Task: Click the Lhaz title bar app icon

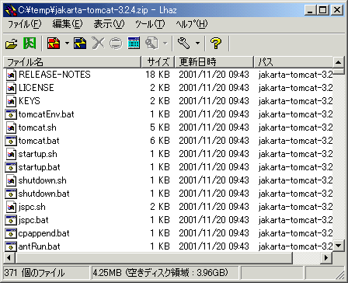Action: pyautogui.click(x=10, y=10)
